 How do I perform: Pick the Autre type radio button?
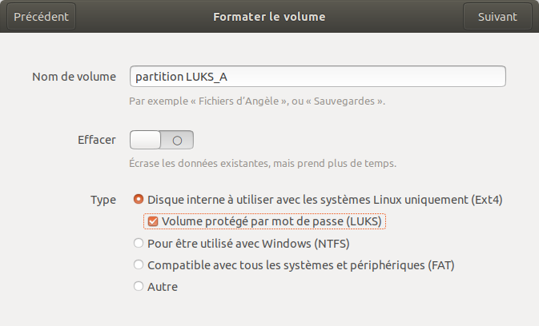139,286
